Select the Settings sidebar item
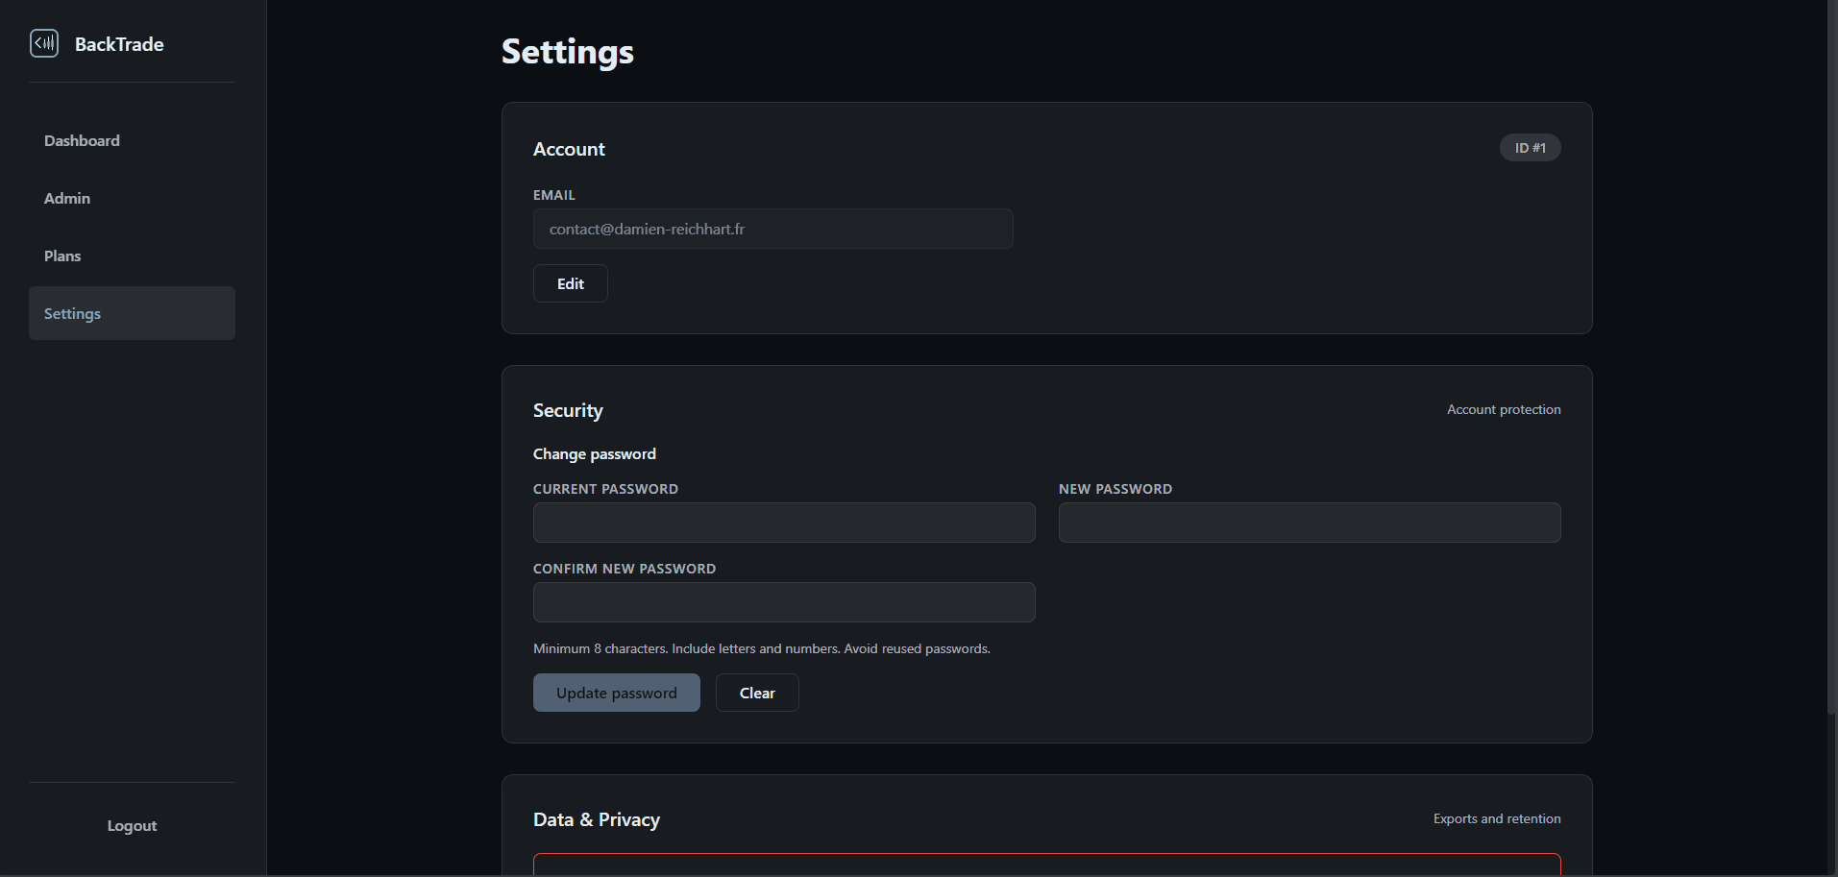Viewport: 1838px width, 877px height. (132, 313)
